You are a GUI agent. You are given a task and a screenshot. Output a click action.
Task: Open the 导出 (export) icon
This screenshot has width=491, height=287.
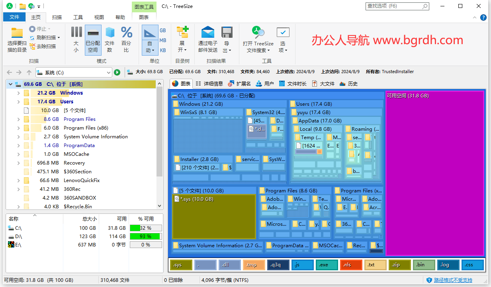pyautogui.click(x=227, y=38)
